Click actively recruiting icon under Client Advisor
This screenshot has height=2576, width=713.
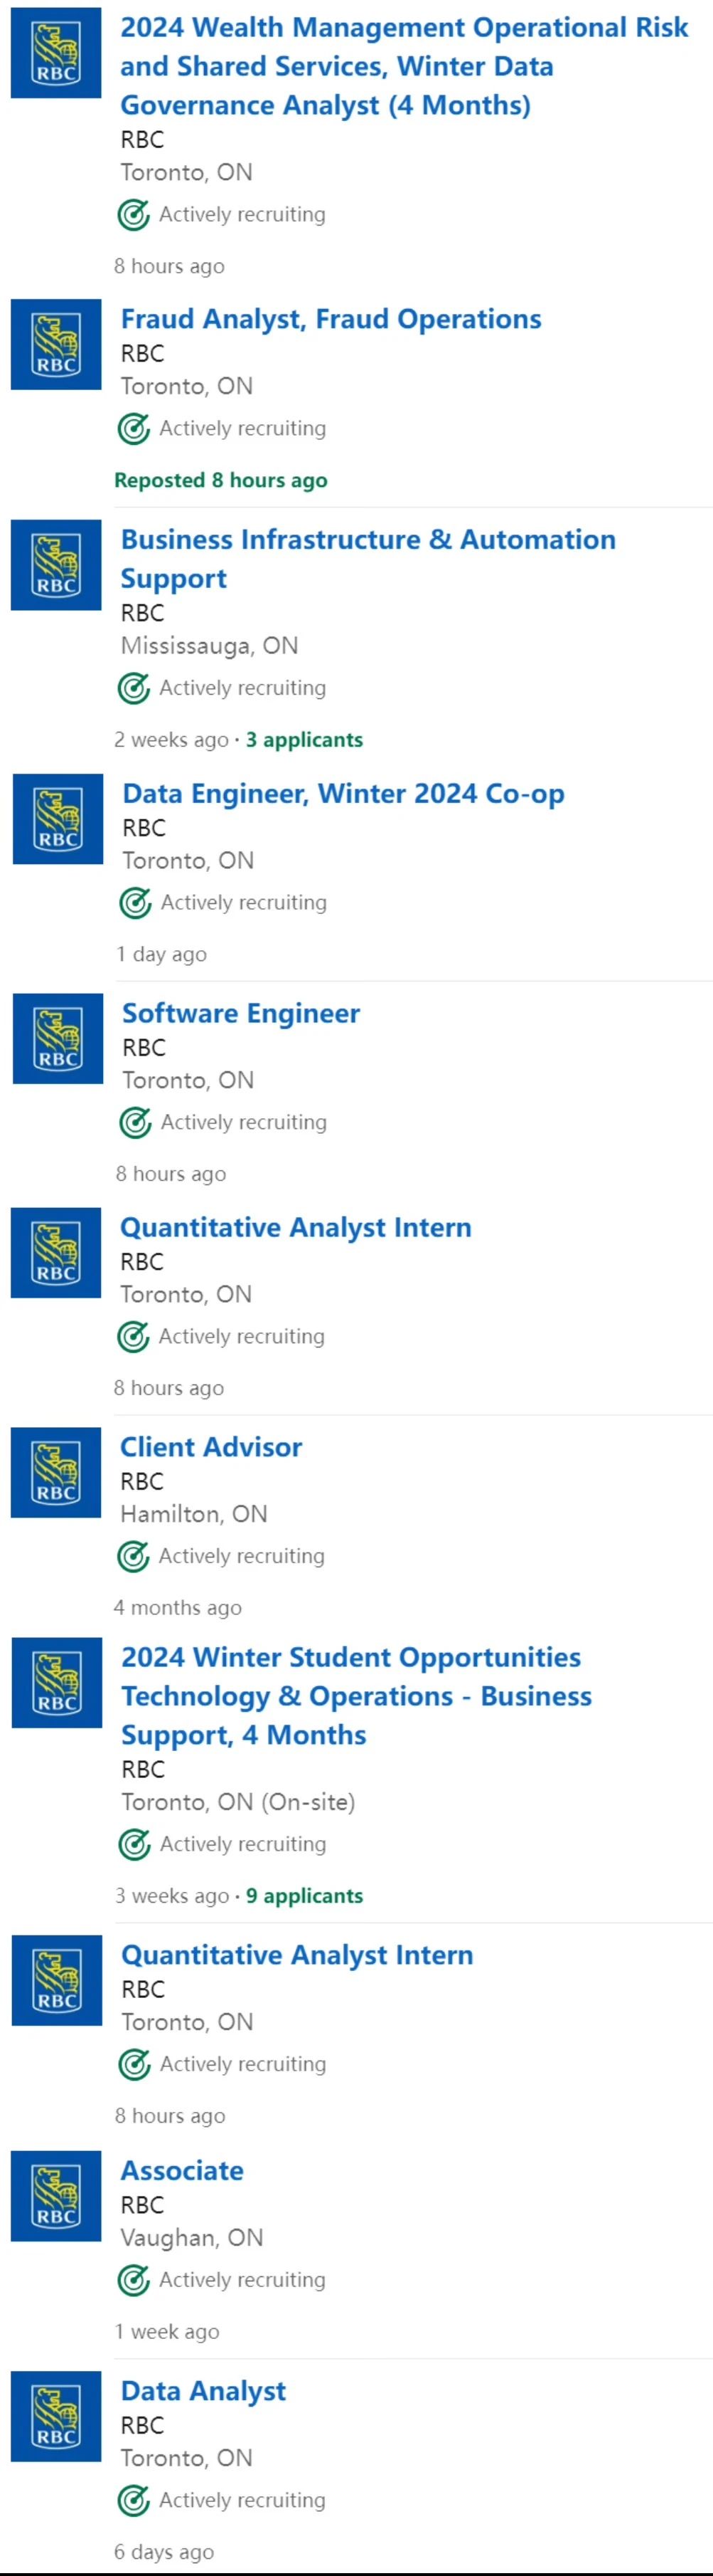(134, 1556)
